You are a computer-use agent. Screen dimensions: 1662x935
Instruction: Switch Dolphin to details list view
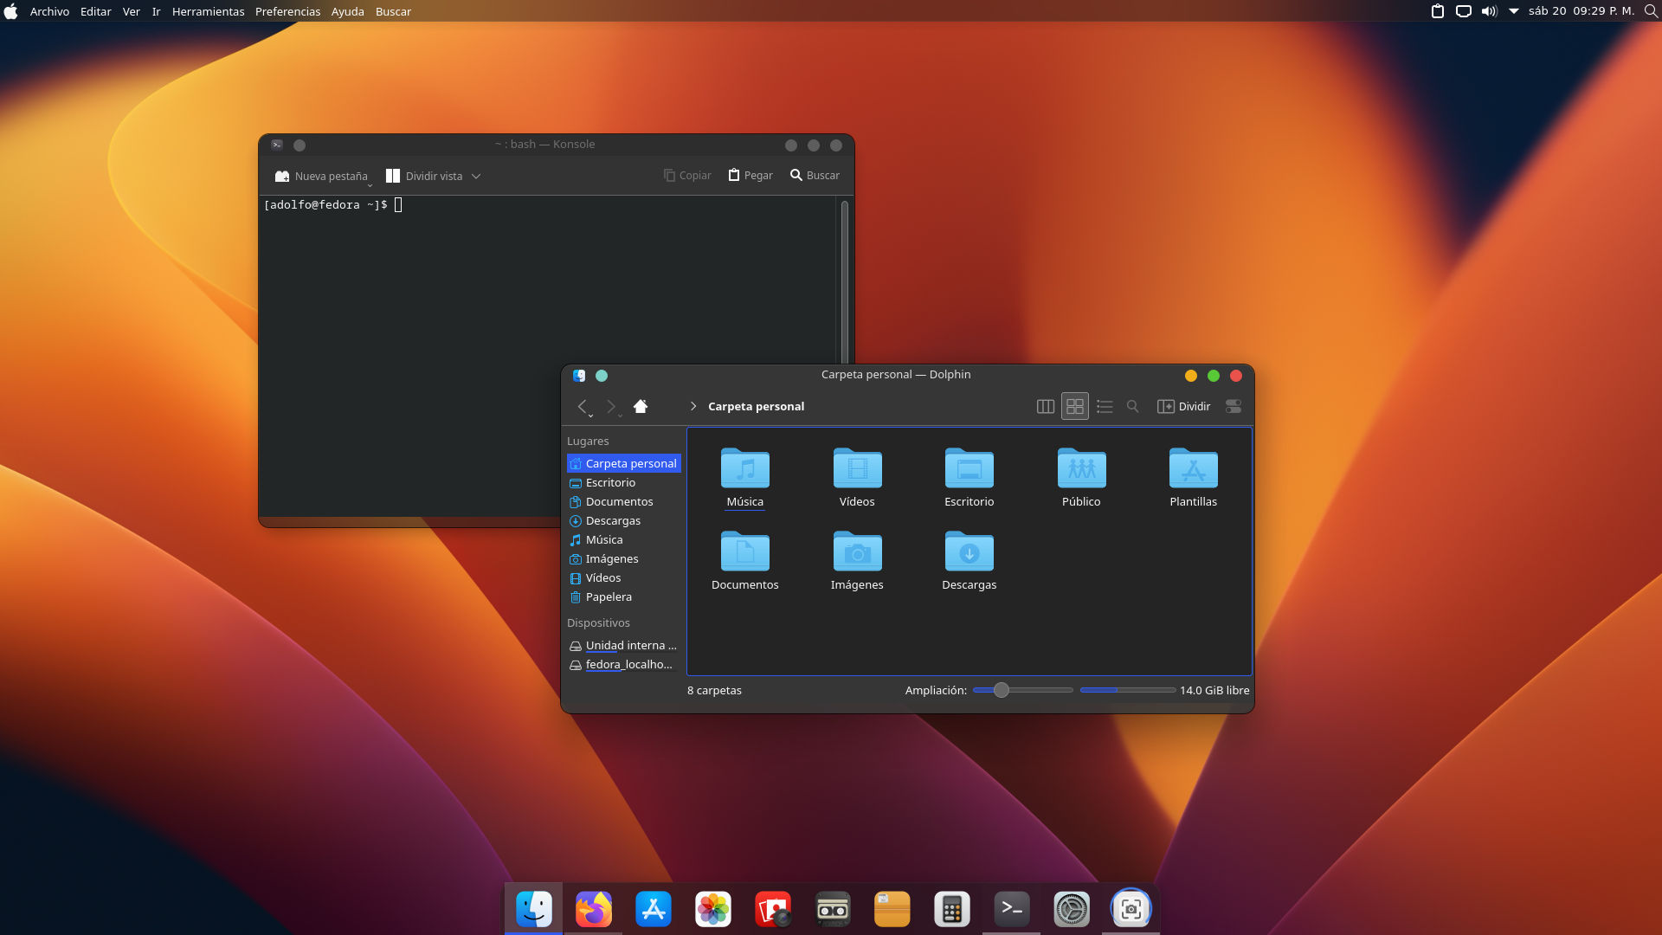[1105, 406]
